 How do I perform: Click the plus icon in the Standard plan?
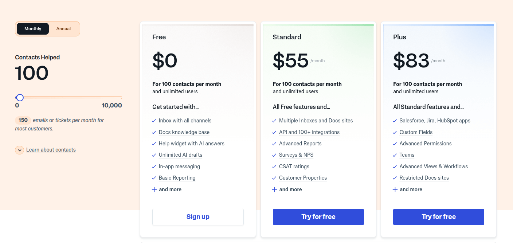274,189
